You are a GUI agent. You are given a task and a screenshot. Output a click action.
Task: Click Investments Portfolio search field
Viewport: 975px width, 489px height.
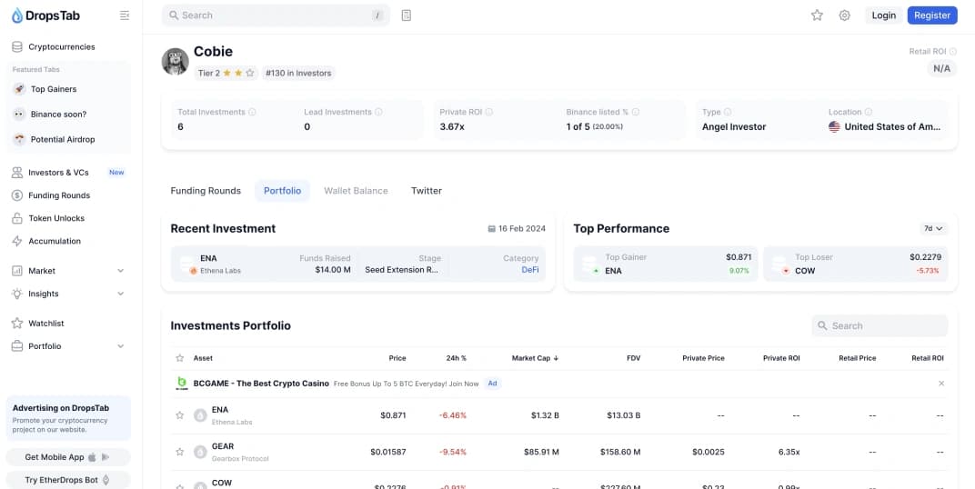tap(880, 325)
